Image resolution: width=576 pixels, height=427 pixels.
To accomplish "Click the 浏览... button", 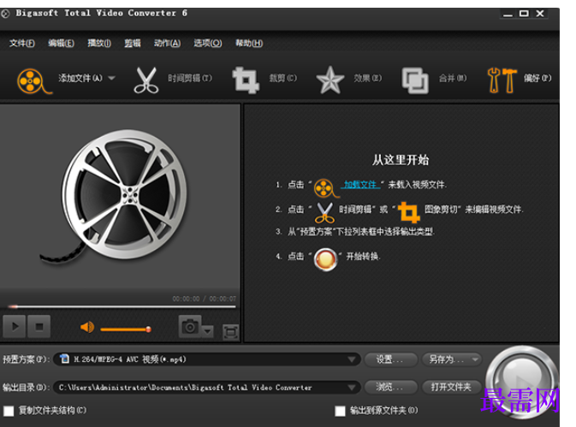I will click(x=390, y=387).
